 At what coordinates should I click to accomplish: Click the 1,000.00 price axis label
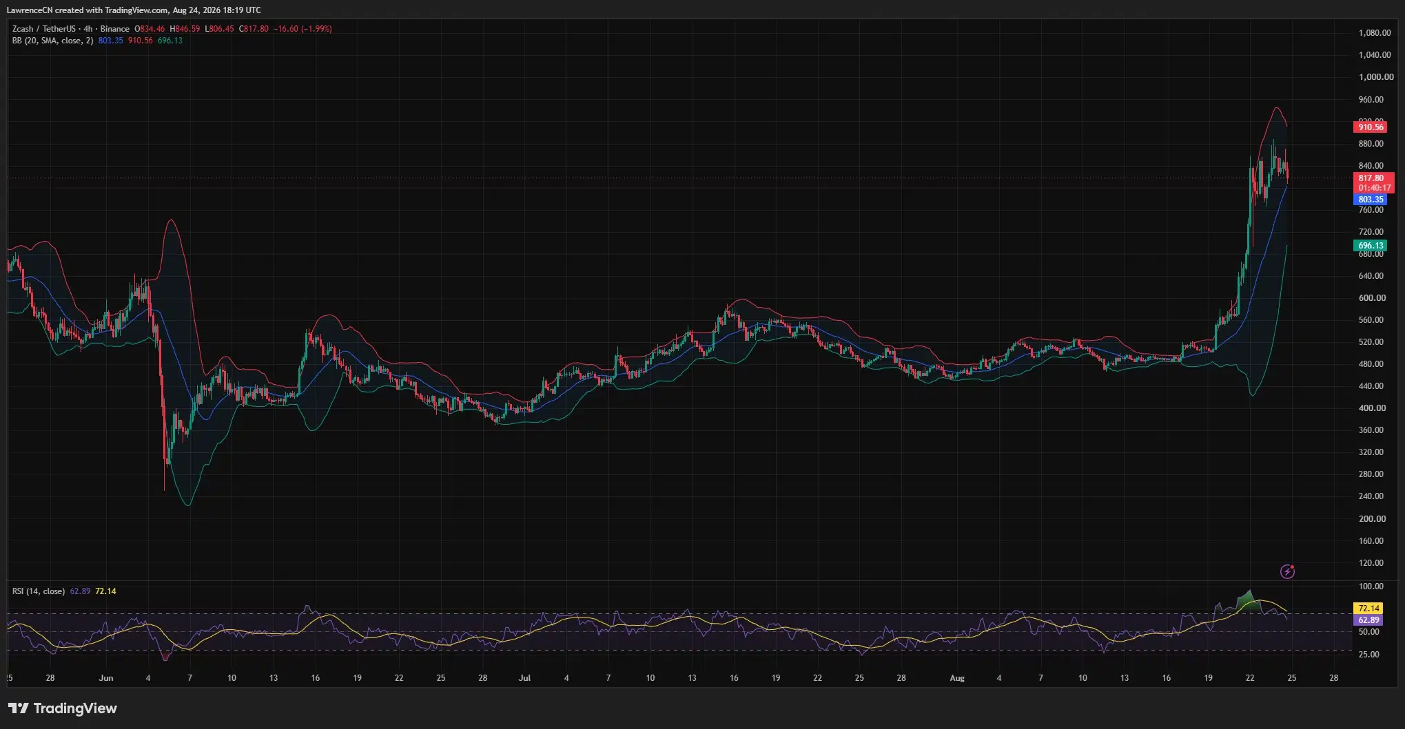(1376, 77)
